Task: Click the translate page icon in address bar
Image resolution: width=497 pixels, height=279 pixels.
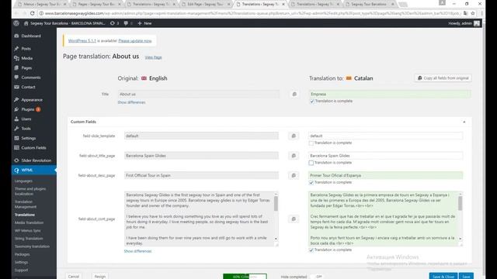Action: [x=465, y=13]
